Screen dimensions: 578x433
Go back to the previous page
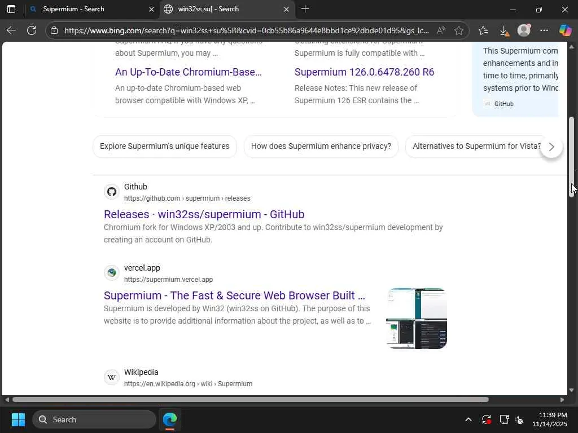pyautogui.click(x=11, y=30)
